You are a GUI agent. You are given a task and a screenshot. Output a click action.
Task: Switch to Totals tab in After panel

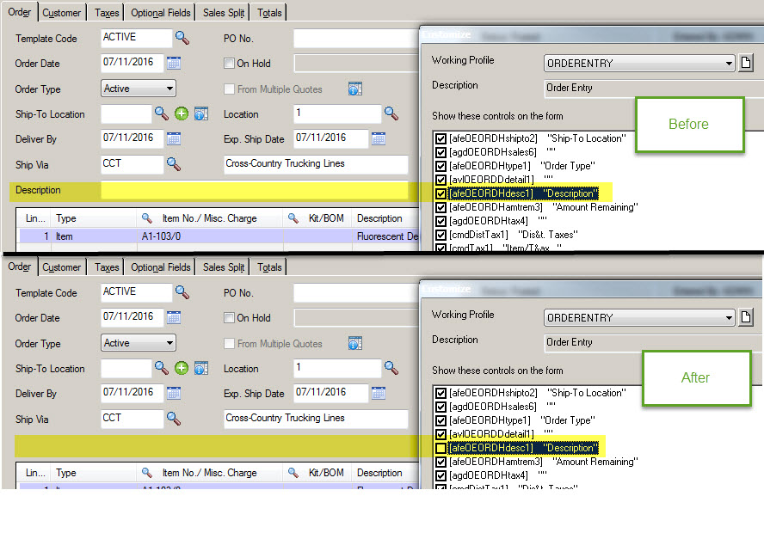[269, 267]
